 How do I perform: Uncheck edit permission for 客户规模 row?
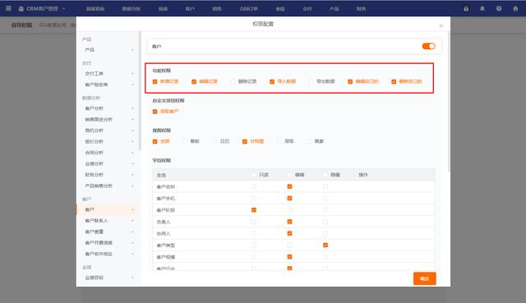click(x=290, y=257)
